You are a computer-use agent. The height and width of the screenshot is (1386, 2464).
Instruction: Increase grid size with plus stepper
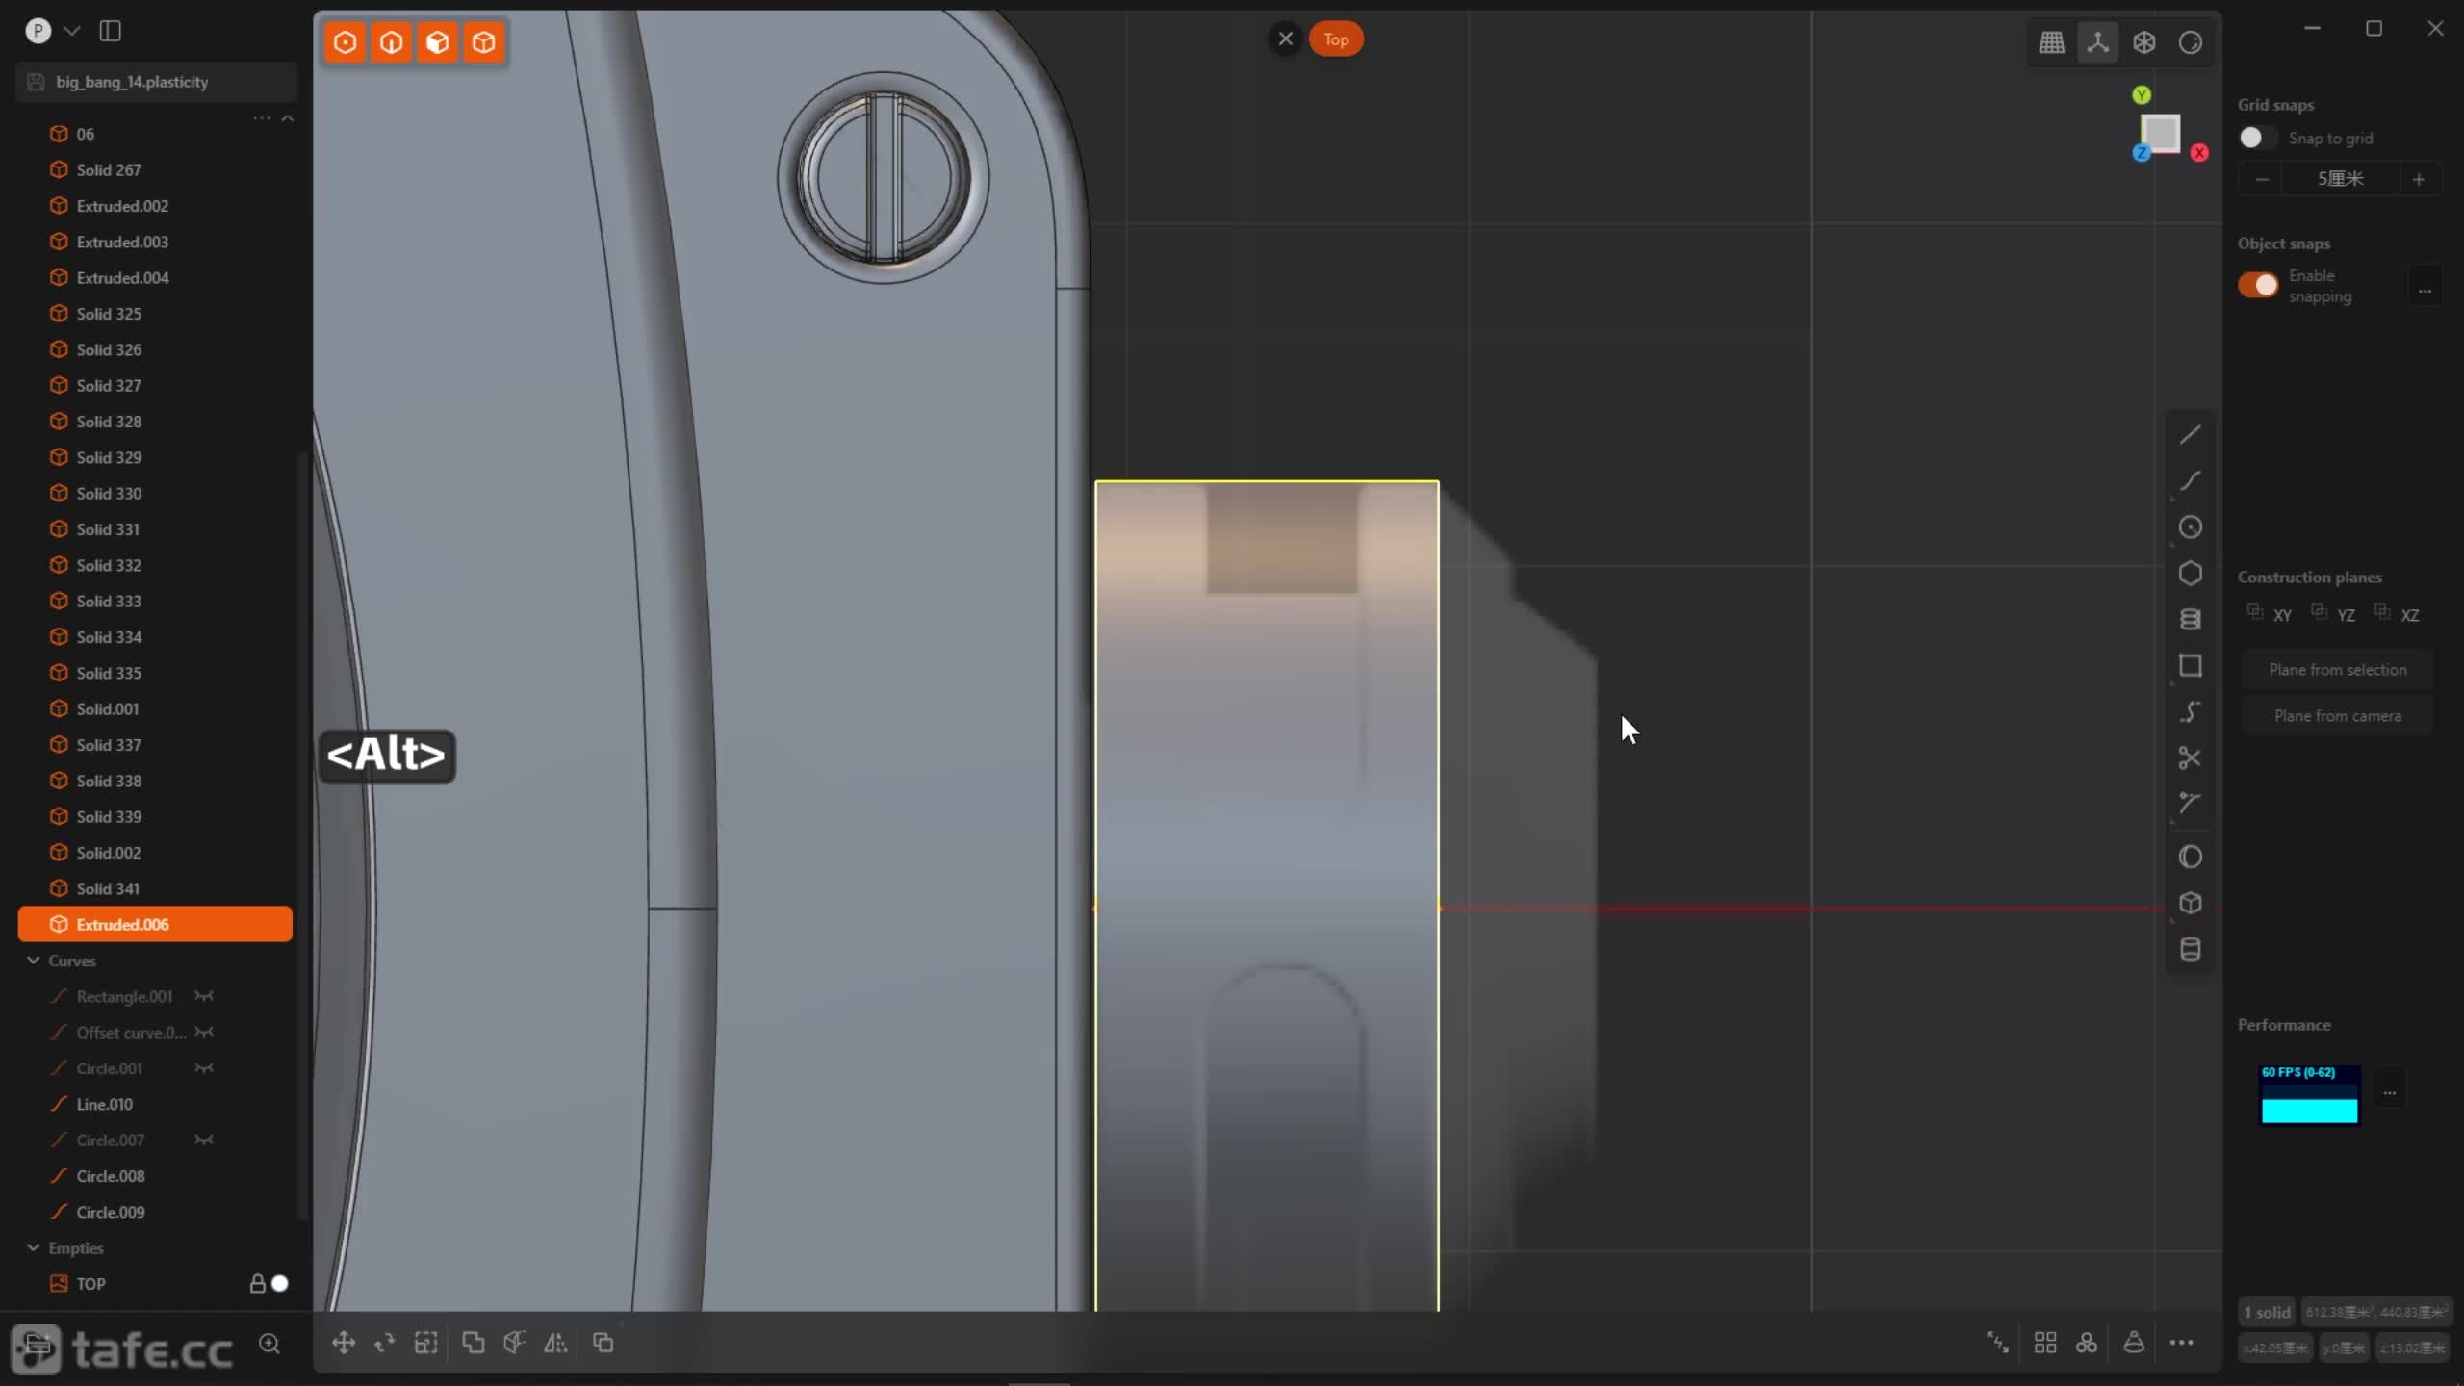(2418, 179)
